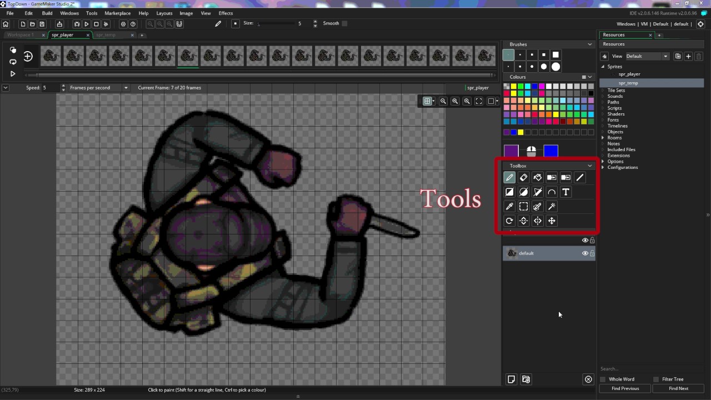Create a new layer in the layers panel
711x400 pixels.
click(512, 379)
